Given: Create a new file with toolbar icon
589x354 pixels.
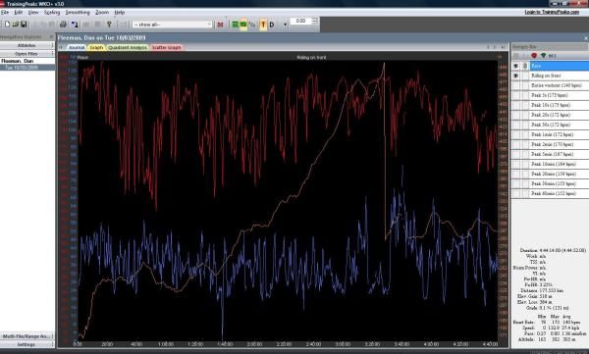Looking at the screenshot, I should tap(7, 25).
